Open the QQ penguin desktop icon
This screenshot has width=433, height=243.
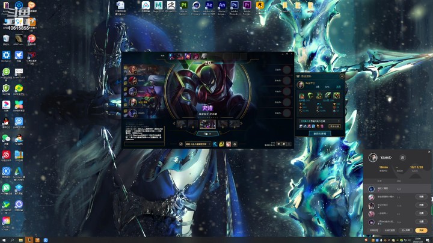[6, 121]
